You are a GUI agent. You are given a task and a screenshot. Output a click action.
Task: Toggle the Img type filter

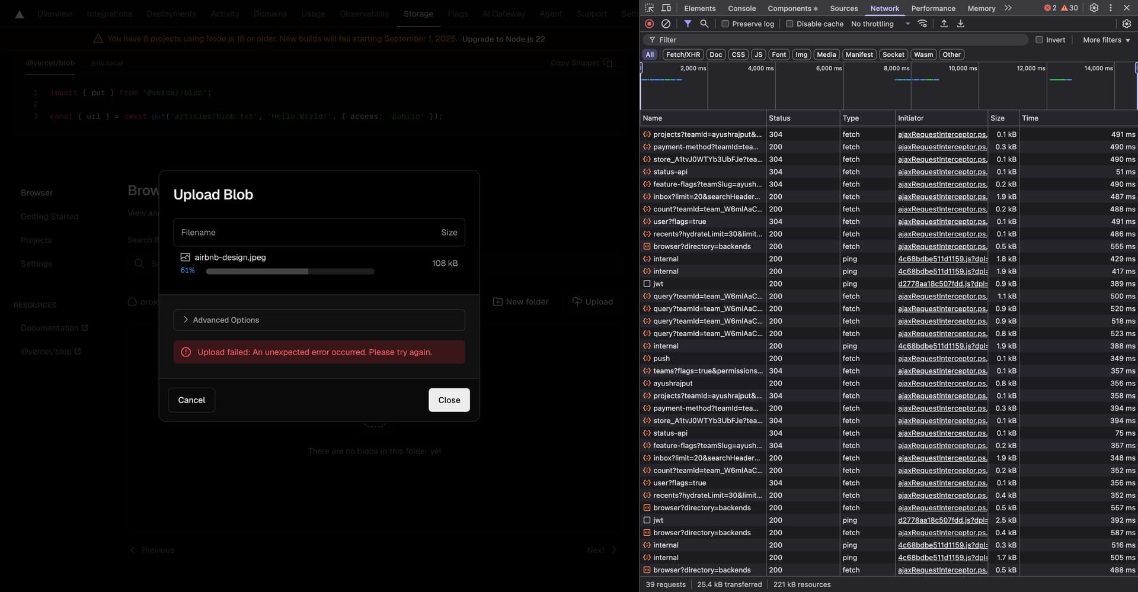point(801,54)
